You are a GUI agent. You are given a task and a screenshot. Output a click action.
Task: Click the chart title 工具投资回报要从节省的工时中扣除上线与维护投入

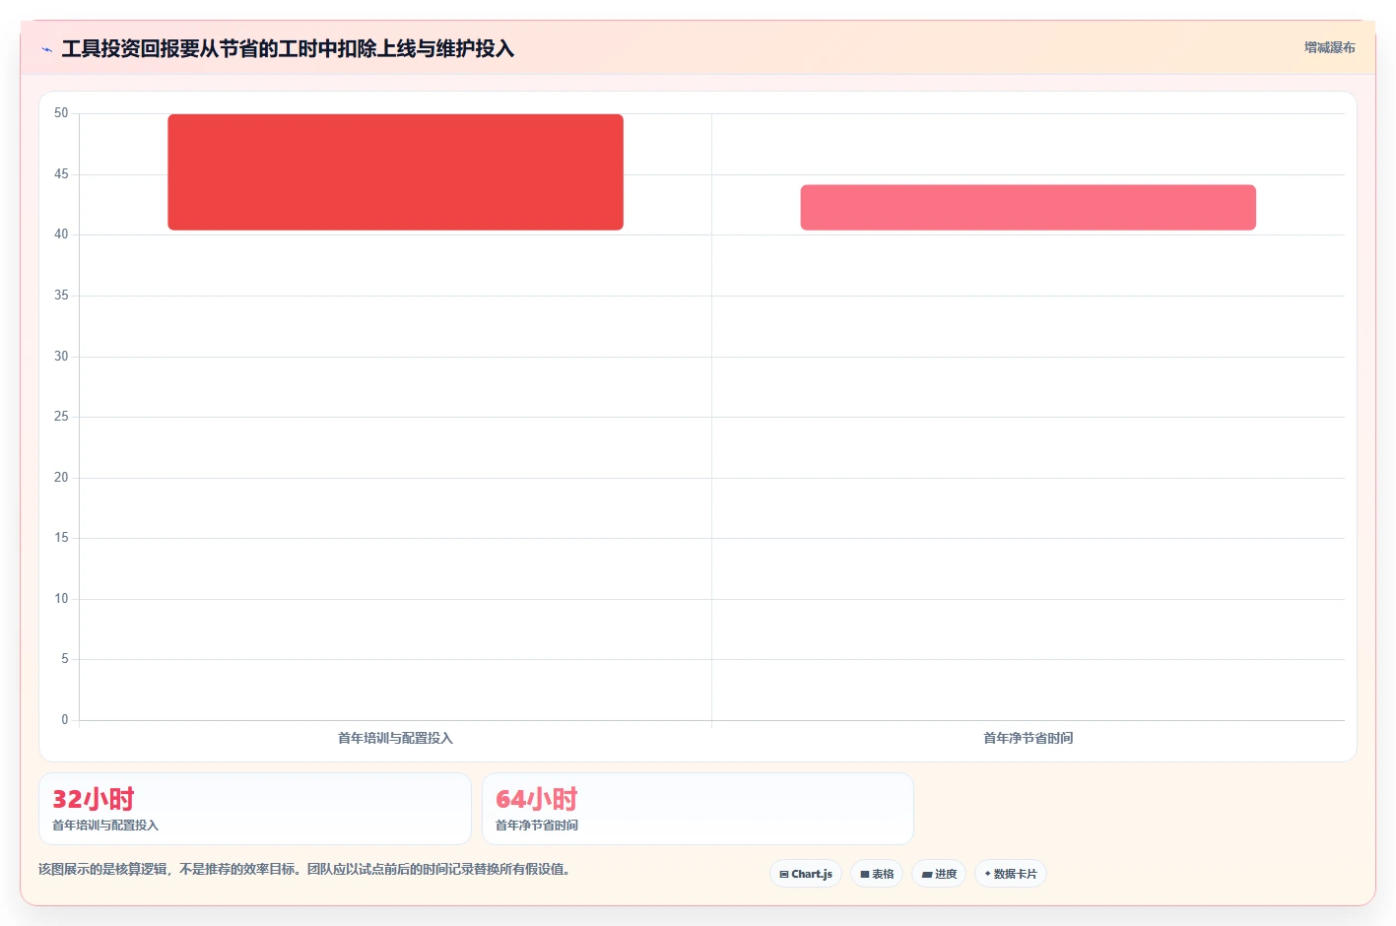(288, 49)
